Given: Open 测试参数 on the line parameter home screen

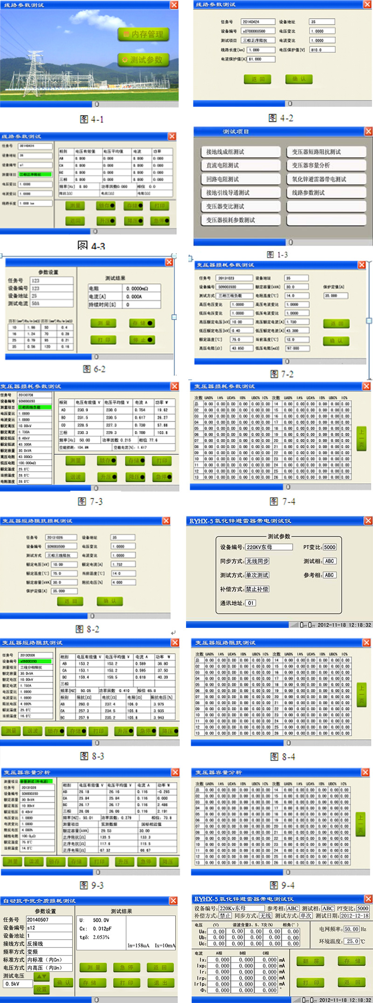Looking at the screenshot, I should pyautogui.click(x=143, y=60).
